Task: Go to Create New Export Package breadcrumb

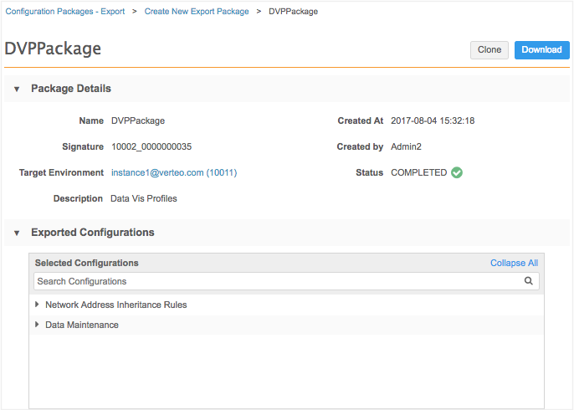Action: click(x=197, y=12)
